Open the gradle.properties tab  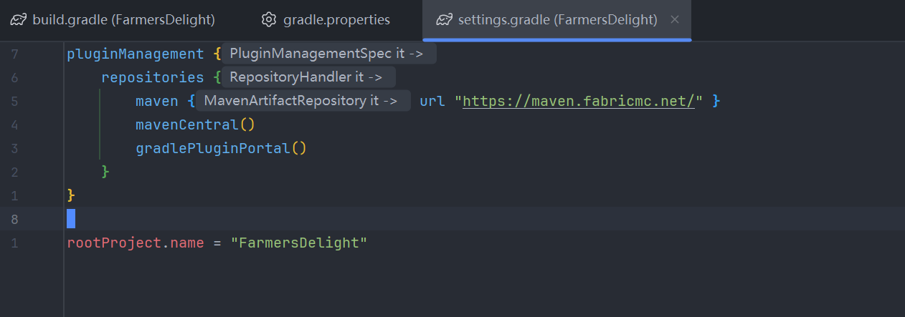[x=336, y=20]
